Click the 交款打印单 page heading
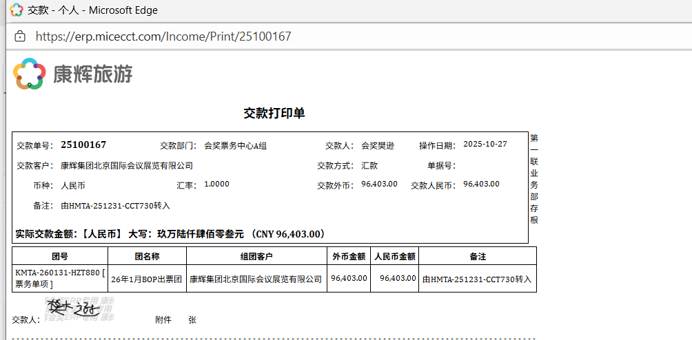 pyautogui.click(x=274, y=114)
